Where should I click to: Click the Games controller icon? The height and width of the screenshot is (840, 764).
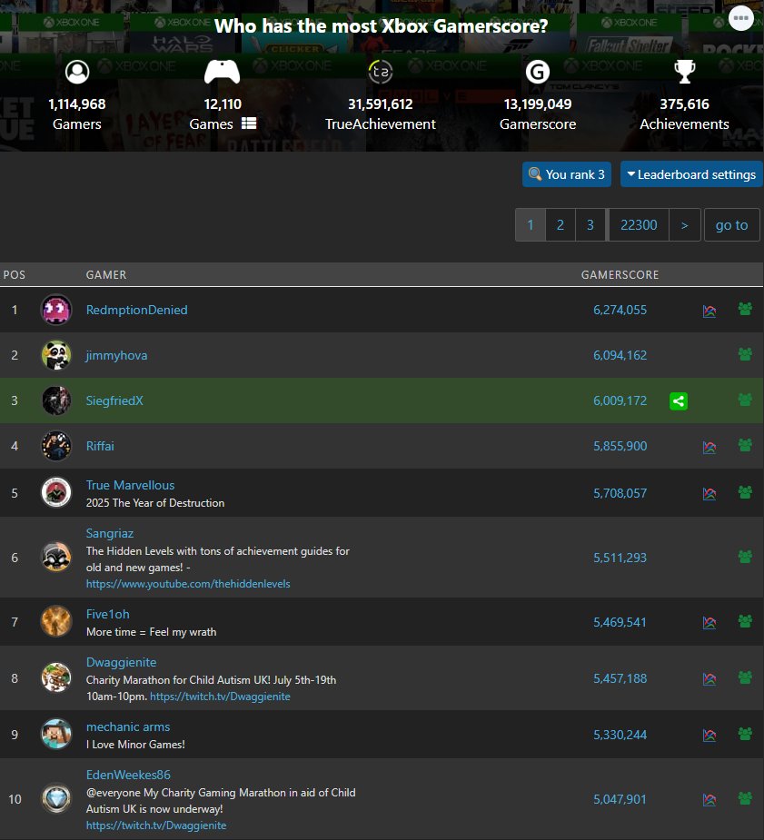223,72
